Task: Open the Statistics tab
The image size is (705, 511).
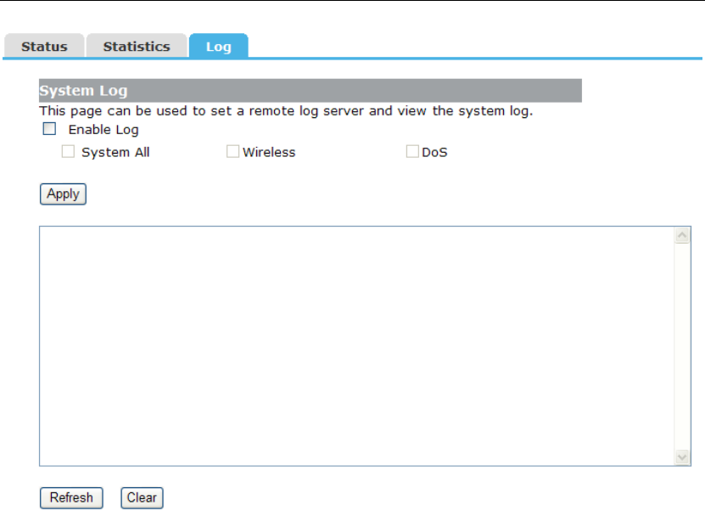Action: [137, 46]
